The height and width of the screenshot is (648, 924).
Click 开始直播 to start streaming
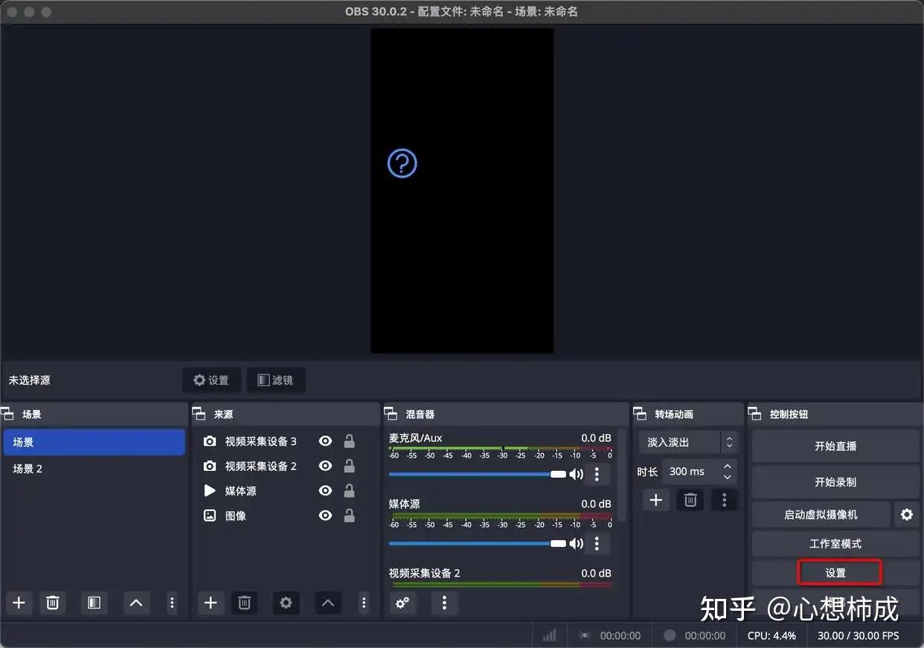[835, 445]
